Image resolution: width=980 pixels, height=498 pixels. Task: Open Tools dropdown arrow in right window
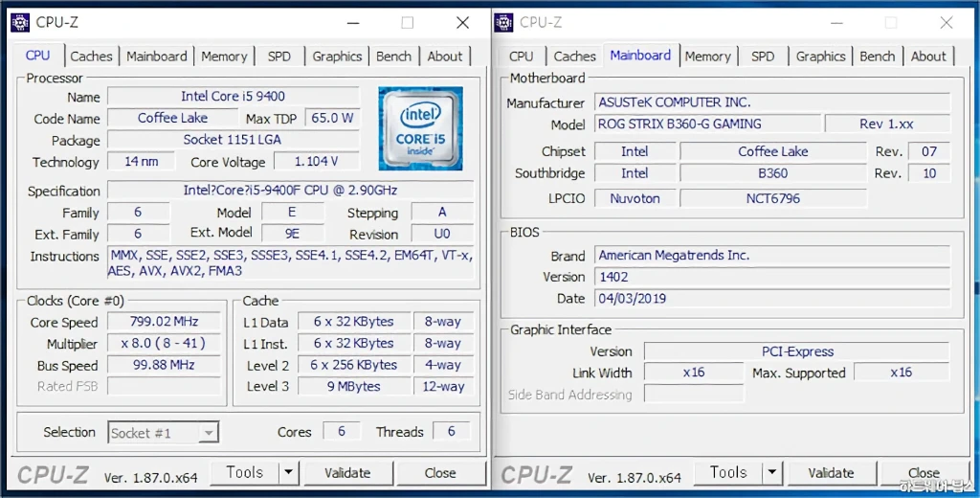coord(772,473)
